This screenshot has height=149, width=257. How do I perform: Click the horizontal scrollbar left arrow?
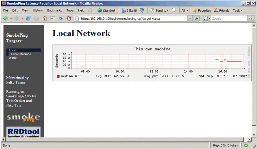3,139
